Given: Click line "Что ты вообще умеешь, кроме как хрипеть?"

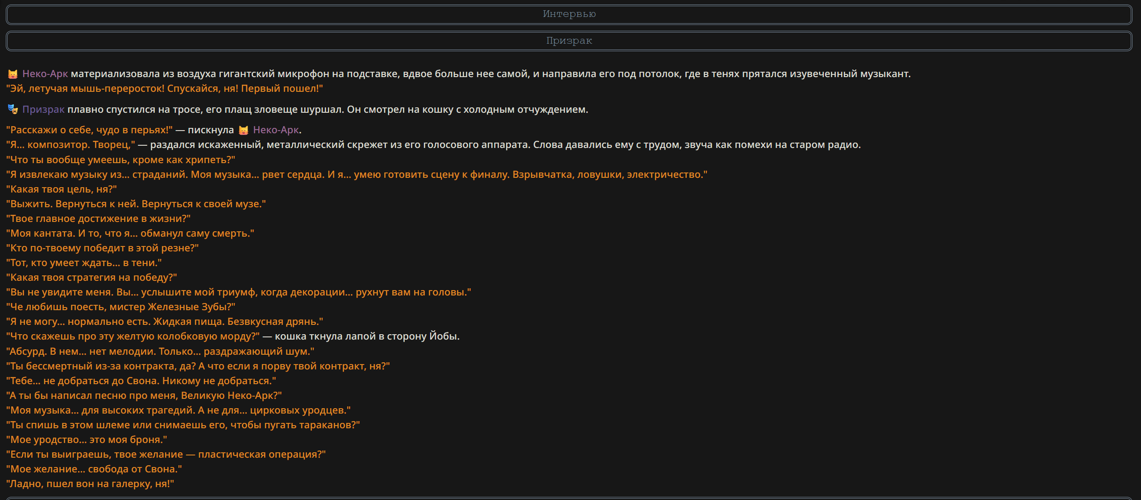Looking at the screenshot, I should pyautogui.click(x=120, y=160).
